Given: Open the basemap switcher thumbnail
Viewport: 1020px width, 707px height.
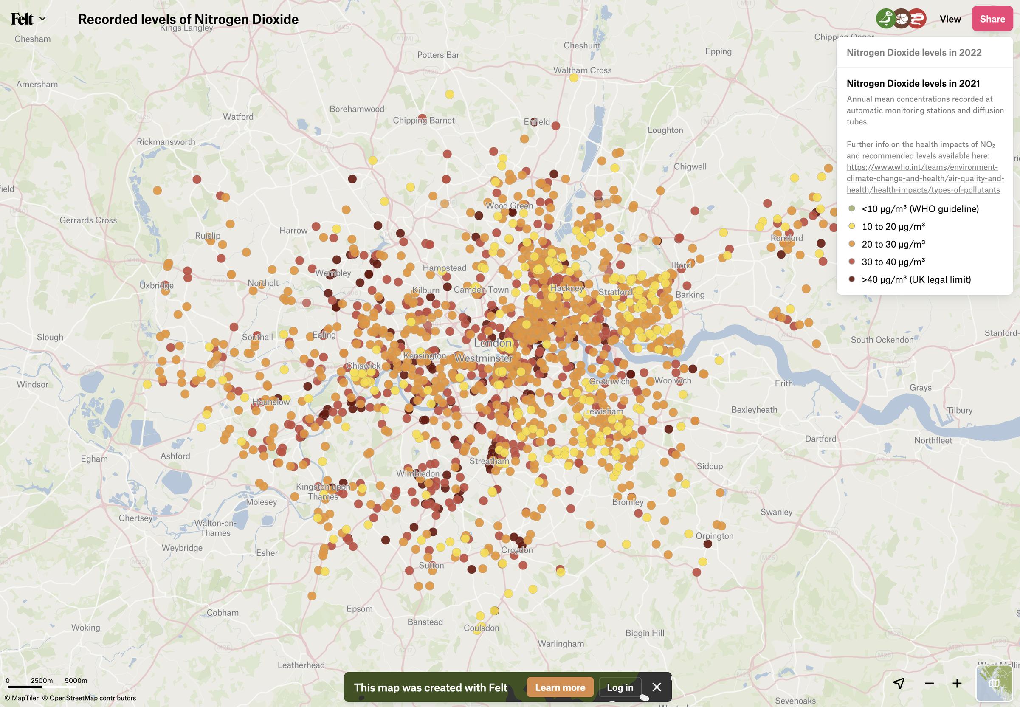Looking at the screenshot, I should tap(995, 683).
